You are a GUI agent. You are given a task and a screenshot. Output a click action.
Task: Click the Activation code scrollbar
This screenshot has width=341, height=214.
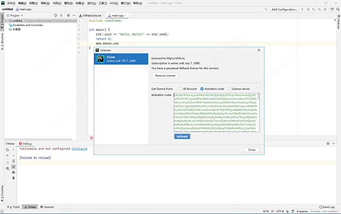point(259,112)
